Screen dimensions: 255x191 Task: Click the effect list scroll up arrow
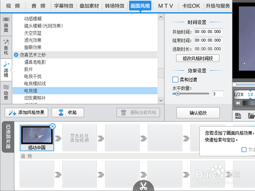coord(161,17)
